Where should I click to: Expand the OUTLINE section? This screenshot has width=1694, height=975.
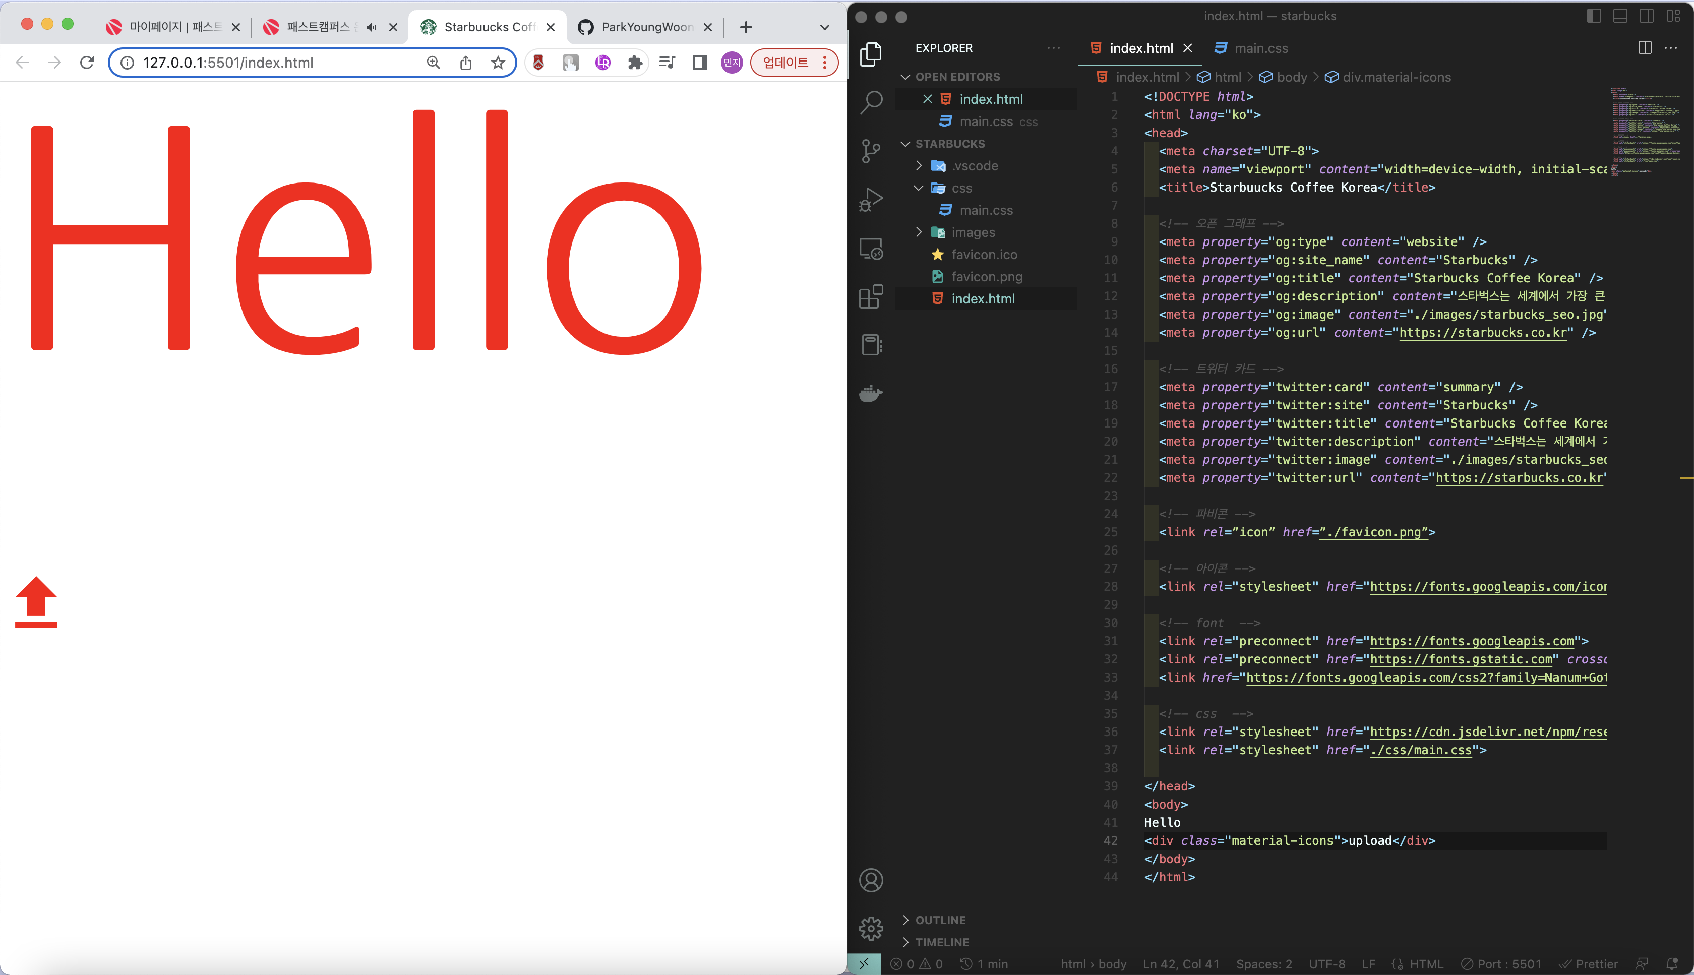940,920
